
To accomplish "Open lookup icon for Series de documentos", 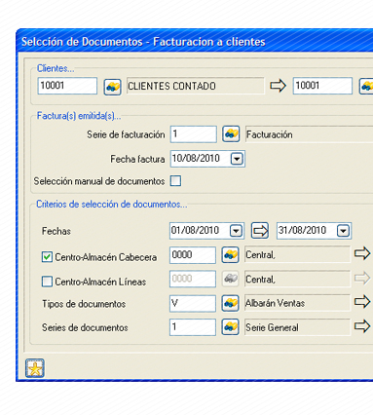I will (230, 327).
